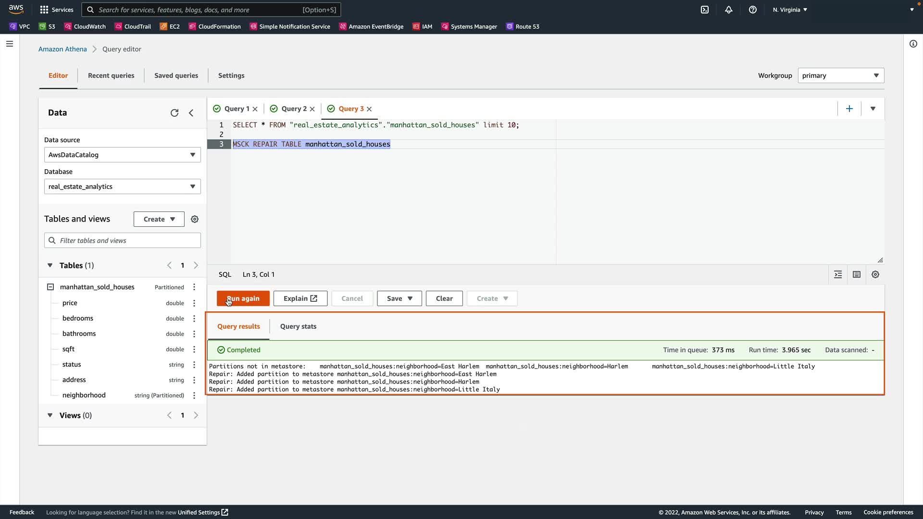Screen dimensions: 923x519
Task: Switch to the Recent queries tab
Action: point(111,75)
